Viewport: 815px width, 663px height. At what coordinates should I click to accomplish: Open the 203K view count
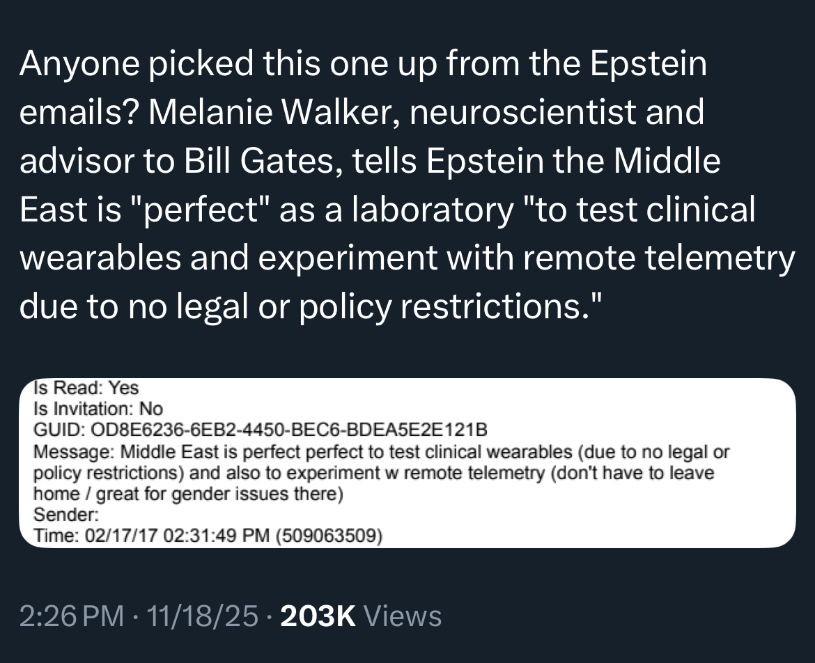click(x=318, y=617)
